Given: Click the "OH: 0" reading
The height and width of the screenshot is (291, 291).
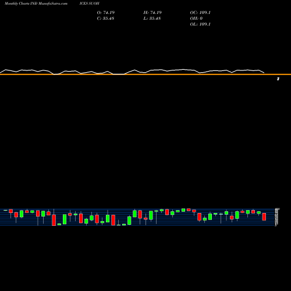Looking at the screenshot, I should (x=196, y=18).
